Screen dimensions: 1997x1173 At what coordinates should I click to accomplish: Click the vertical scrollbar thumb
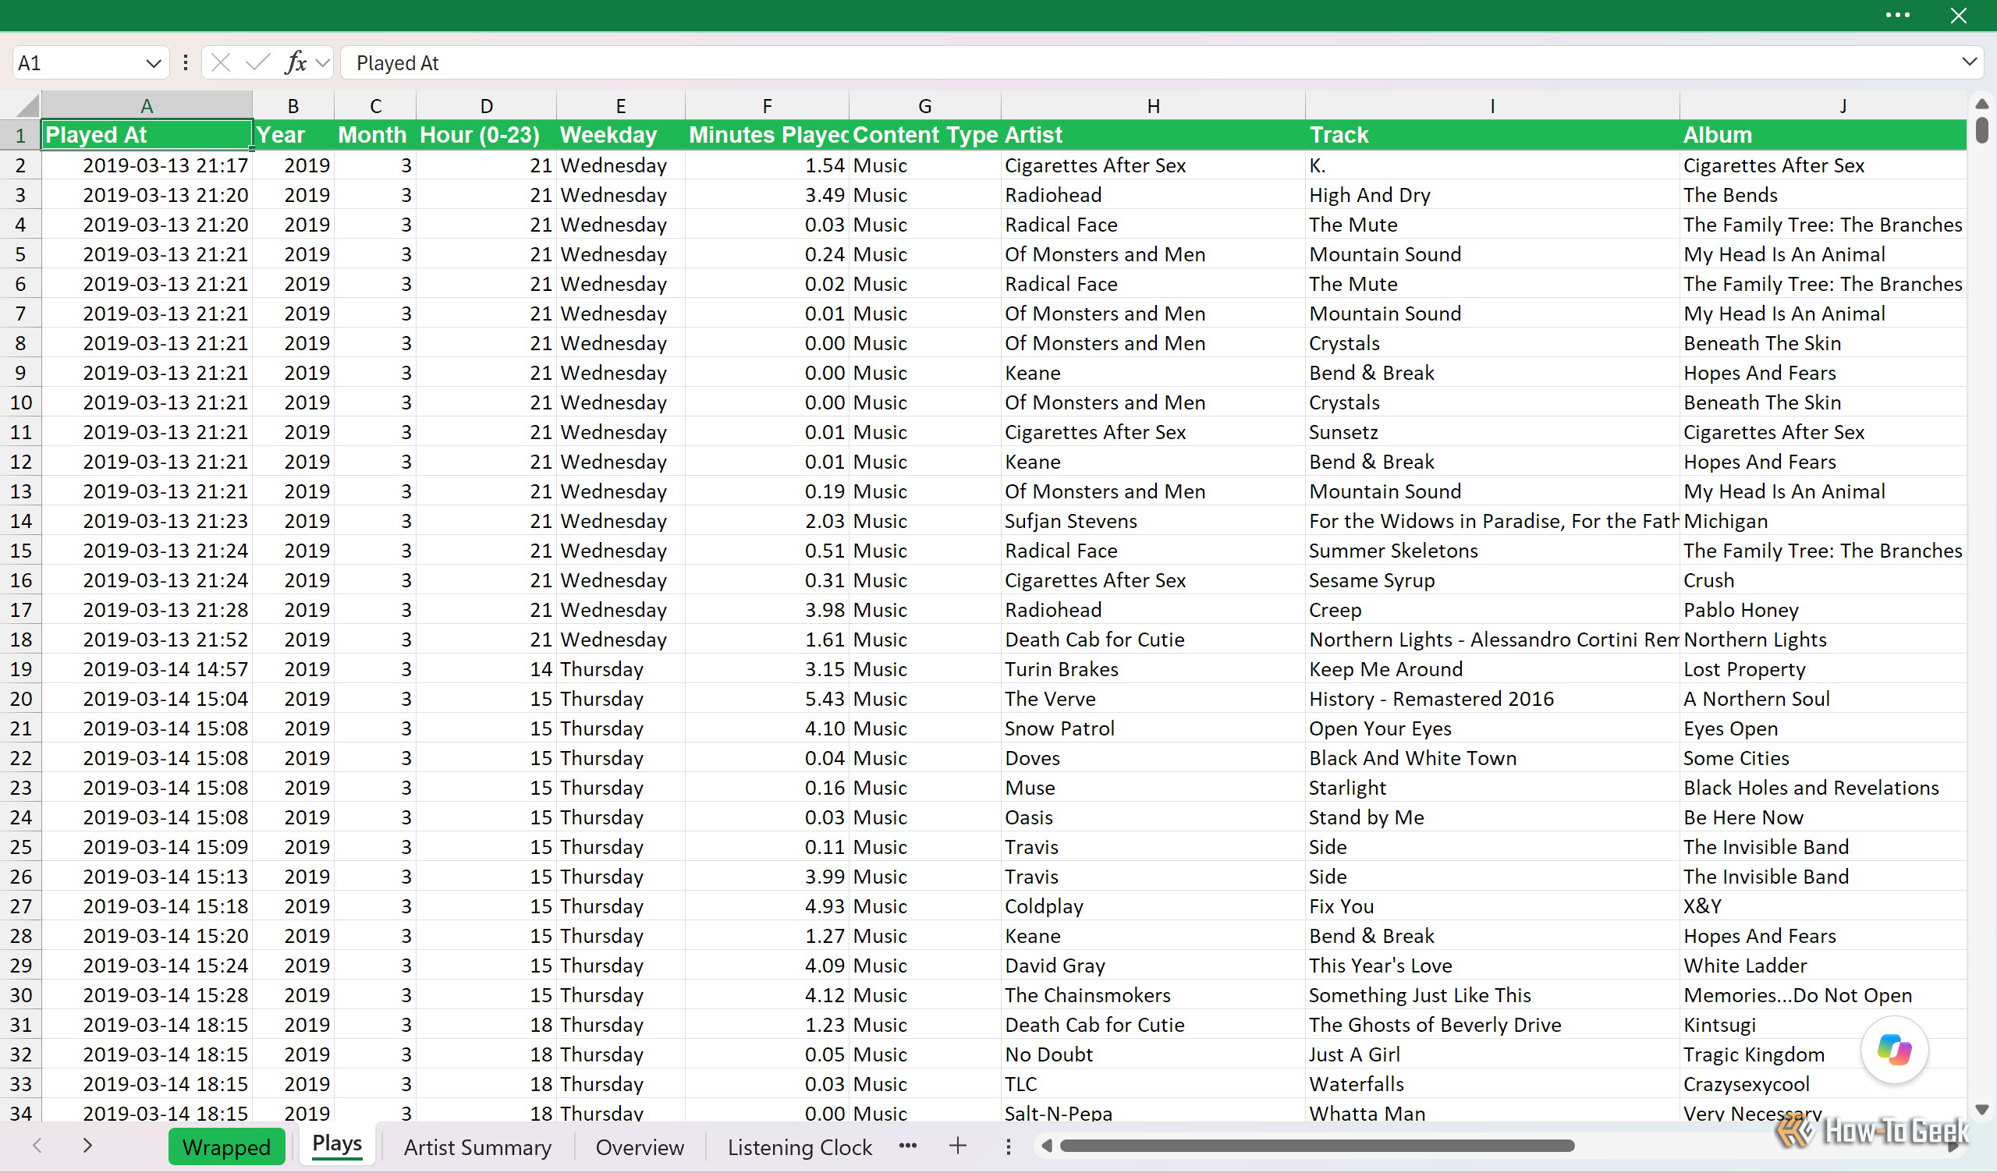[x=1982, y=130]
